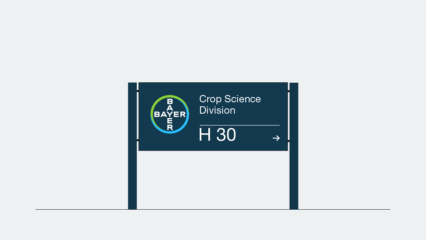Screen dimensions: 426x240
Task: Click the "Crop Science" text
Action: tap(230, 99)
